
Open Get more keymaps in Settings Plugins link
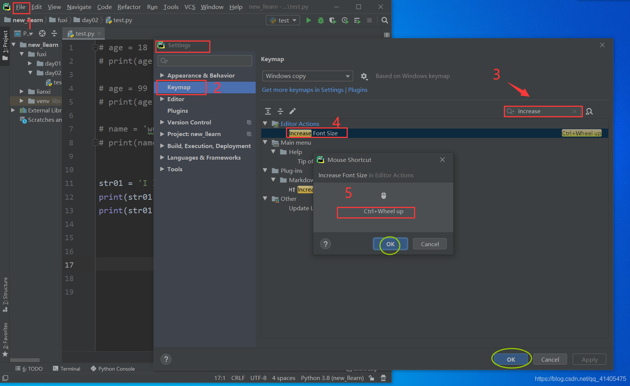point(314,90)
